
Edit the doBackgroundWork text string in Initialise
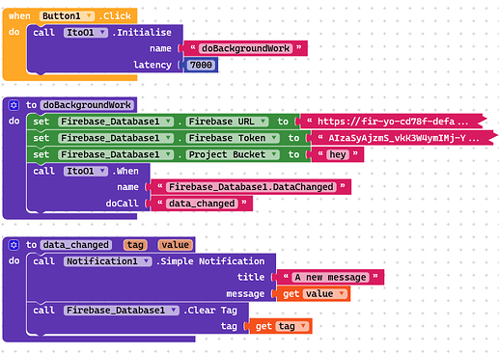point(246,48)
